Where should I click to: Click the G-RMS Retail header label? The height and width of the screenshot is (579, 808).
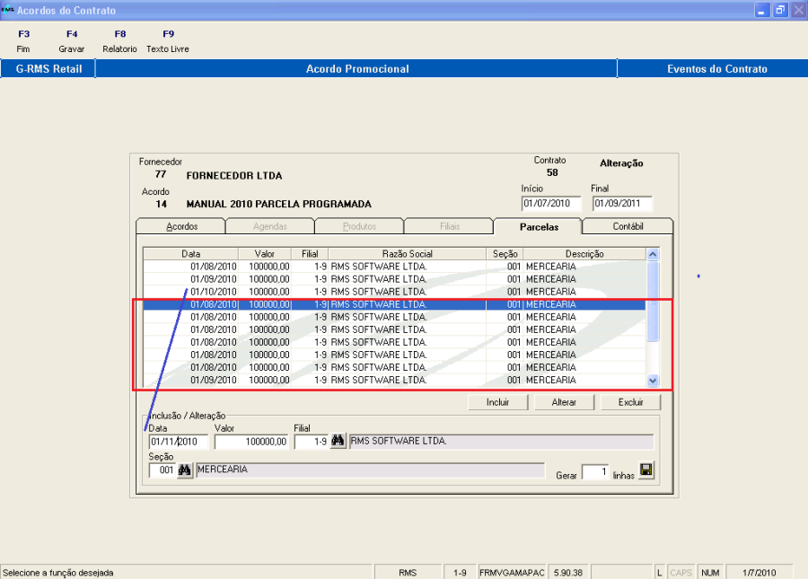pos(48,68)
